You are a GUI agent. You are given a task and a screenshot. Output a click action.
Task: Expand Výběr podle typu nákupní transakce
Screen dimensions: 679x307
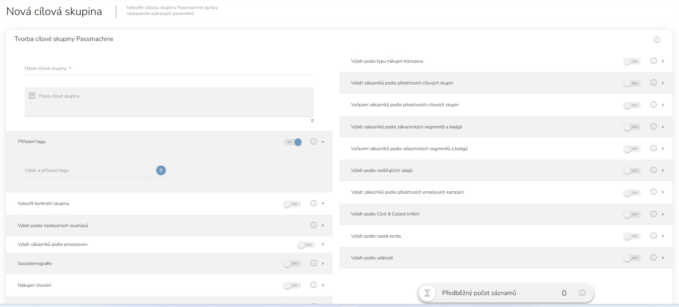pos(663,61)
